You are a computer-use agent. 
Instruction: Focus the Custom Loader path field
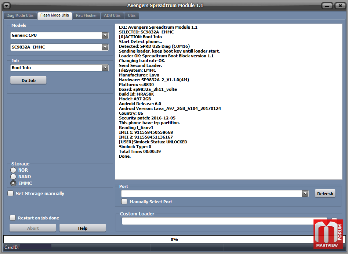tap(224, 221)
